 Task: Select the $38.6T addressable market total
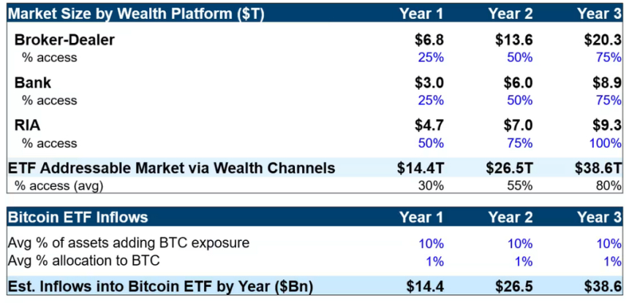pos(598,168)
